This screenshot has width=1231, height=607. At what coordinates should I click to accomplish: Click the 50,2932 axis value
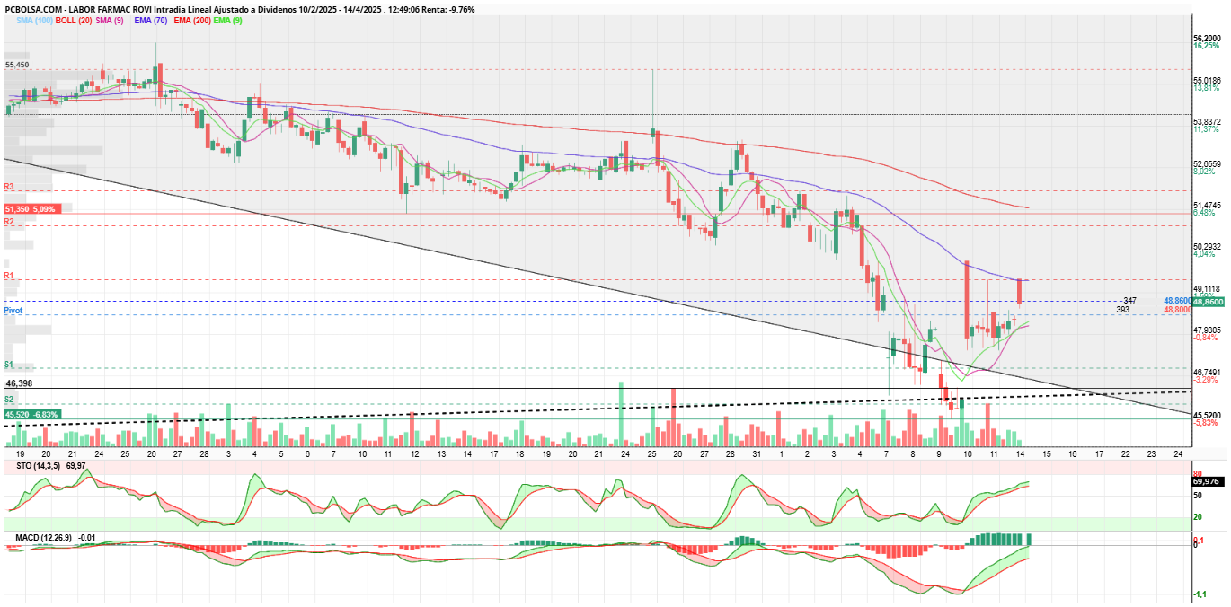point(1207,246)
